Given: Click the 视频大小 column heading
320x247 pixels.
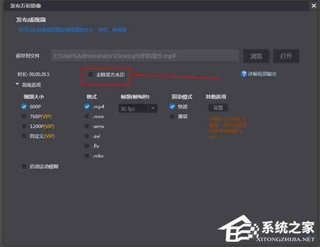Looking at the screenshot, I should point(34,97).
